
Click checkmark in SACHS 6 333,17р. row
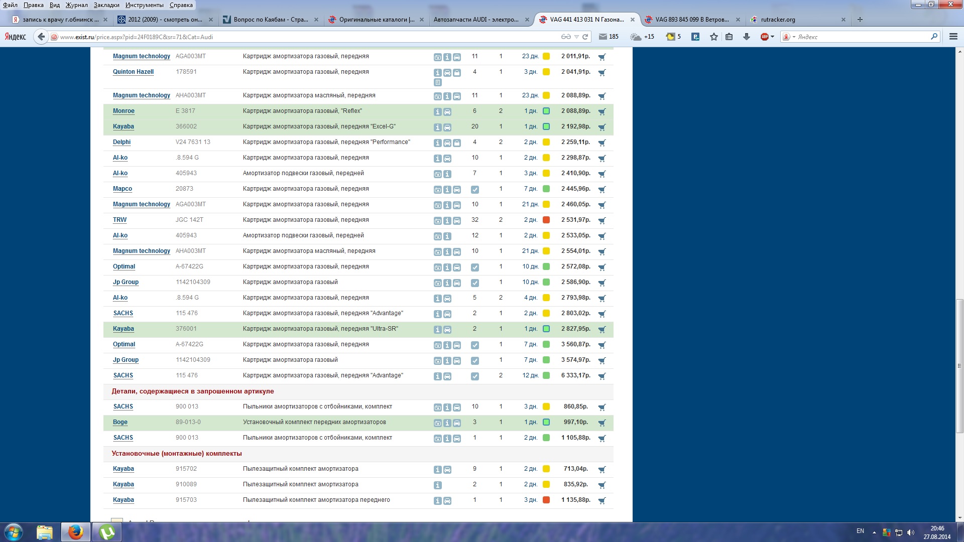tap(474, 376)
